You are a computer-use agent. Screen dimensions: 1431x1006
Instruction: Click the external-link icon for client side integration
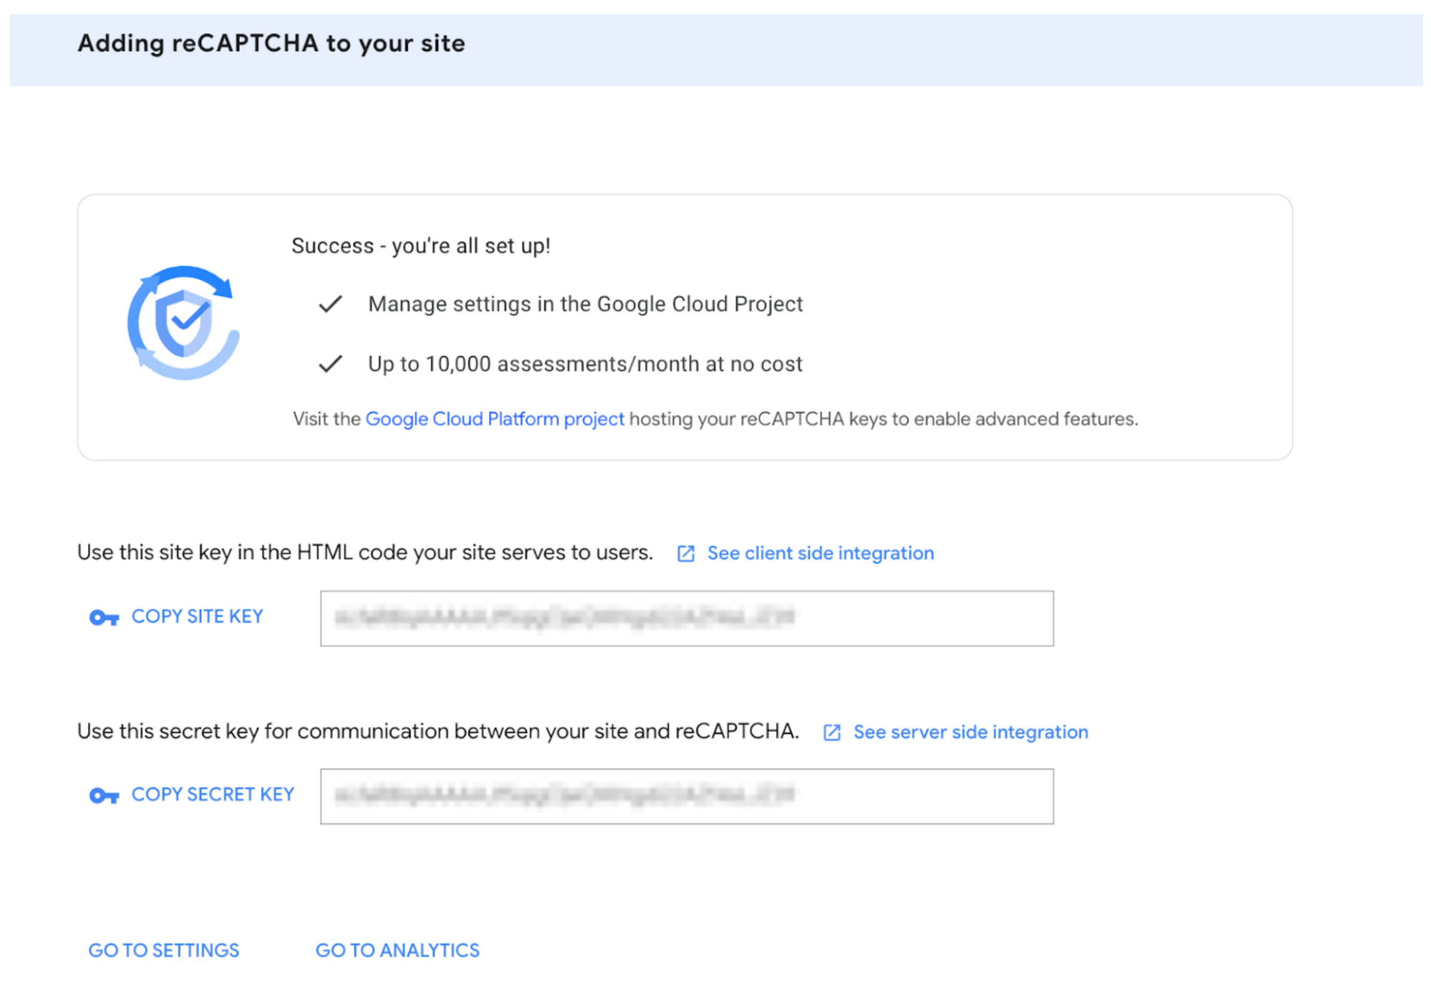point(685,553)
